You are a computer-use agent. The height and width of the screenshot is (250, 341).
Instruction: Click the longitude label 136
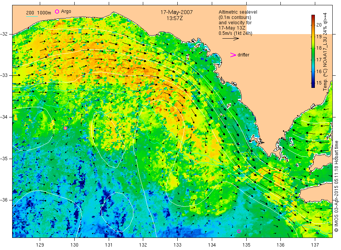coord(280,245)
